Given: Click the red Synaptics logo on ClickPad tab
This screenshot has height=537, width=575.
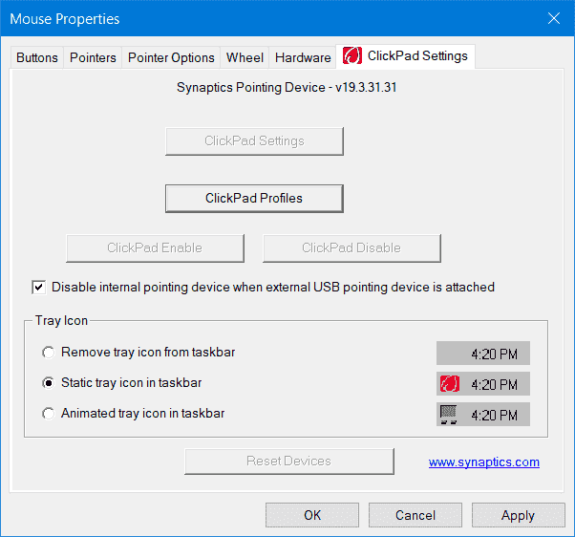Looking at the screenshot, I should point(352,55).
